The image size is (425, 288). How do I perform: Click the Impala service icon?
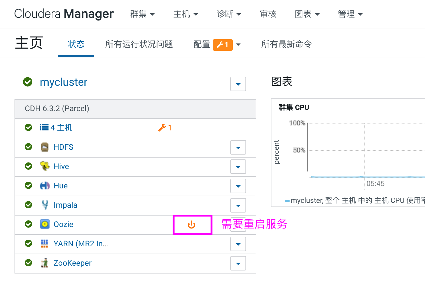45,205
